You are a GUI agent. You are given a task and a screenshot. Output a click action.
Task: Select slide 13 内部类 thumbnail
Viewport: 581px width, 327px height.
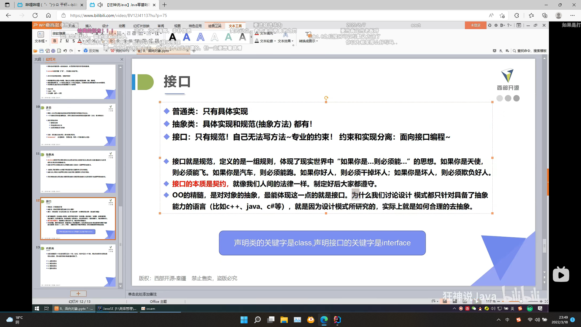[78, 266]
